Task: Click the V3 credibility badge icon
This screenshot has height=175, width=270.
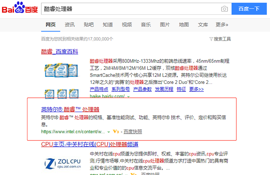Action: click(116, 131)
